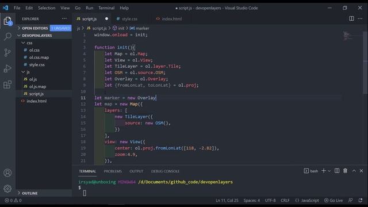Open the Extensions view
Viewport: 368px width, 207px height.
[x=7, y=85]
